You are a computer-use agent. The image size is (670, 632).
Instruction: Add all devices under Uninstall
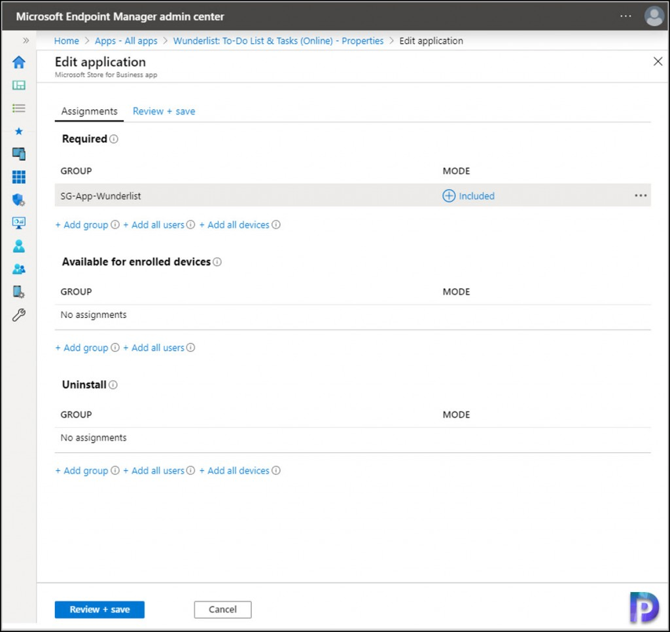point(234,470)
